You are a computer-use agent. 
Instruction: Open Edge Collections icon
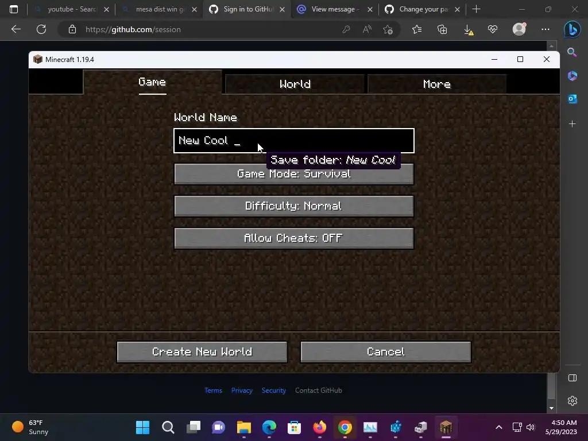click(x=442, y=29)
